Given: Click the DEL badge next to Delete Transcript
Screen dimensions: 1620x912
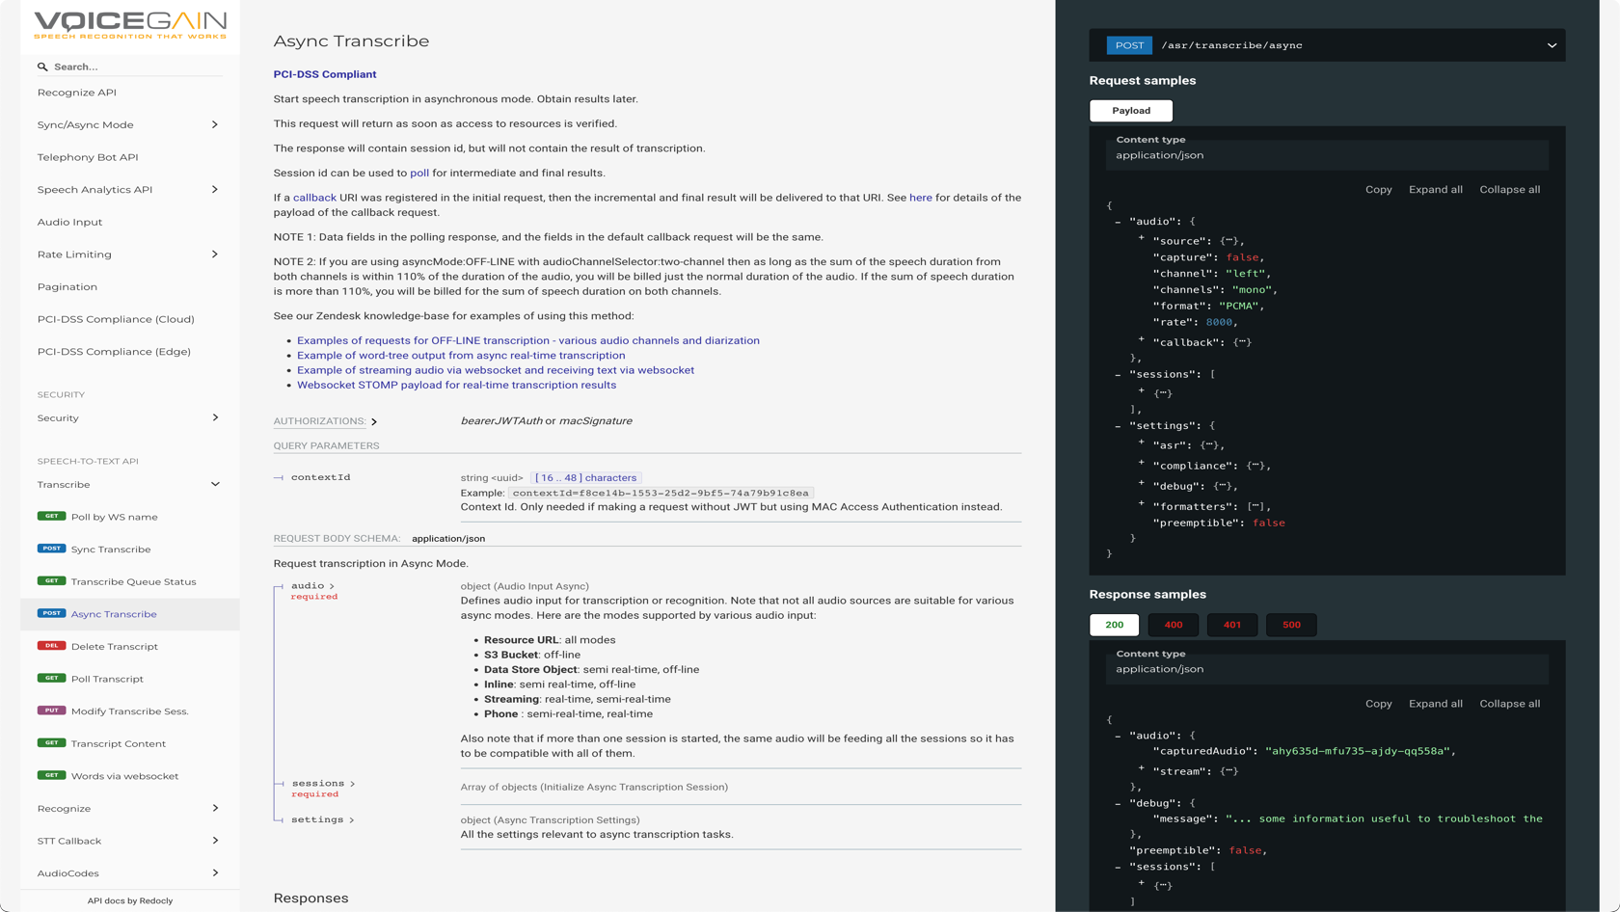Looking at the screenshot, I should (51, 646).
